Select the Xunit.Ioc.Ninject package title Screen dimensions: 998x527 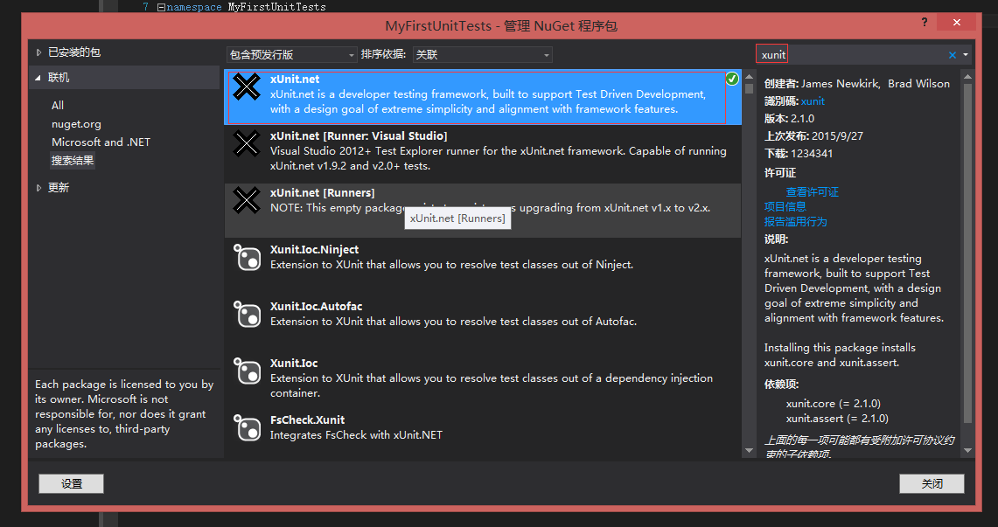tap(314, 250)
